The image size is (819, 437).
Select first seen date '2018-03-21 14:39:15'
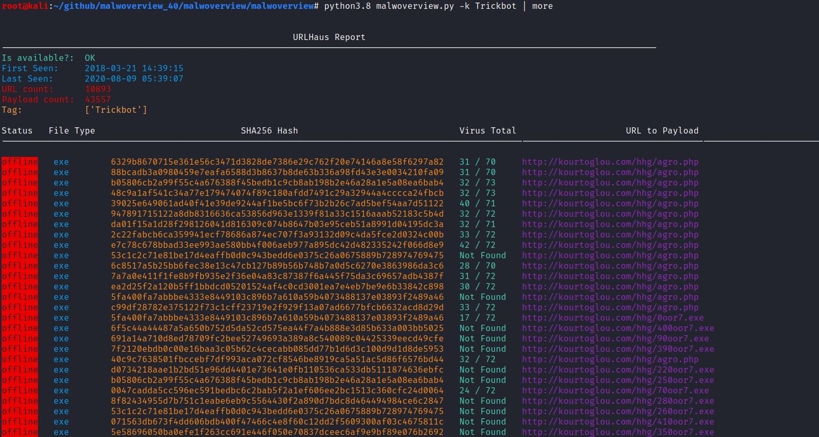(x=134, y=69)
